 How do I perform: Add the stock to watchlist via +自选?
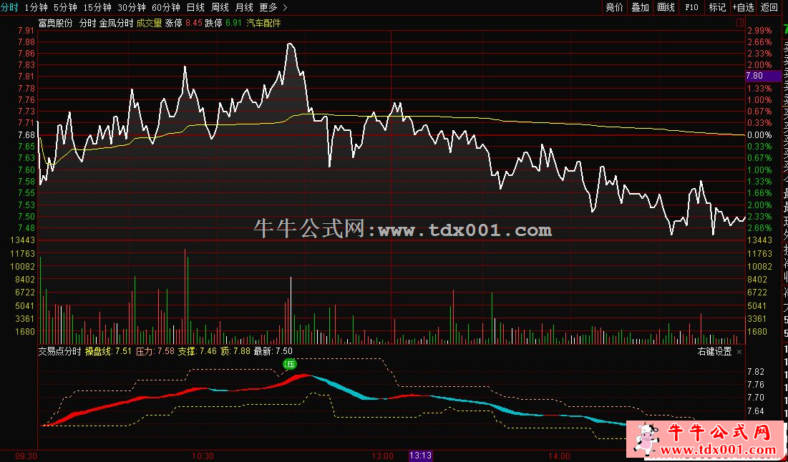click(x=743, y=7)
